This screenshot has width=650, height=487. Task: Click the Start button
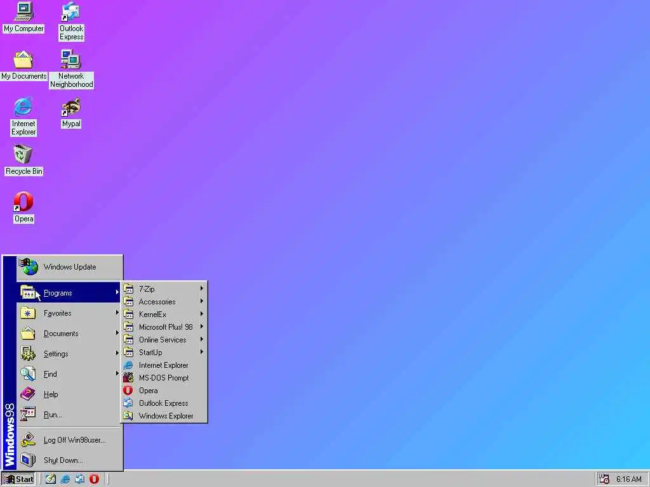[x=18, y=479]
